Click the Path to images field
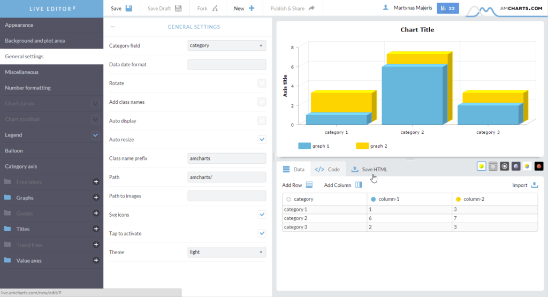Viewport: 548px width, 297px height. click(227, 196)
